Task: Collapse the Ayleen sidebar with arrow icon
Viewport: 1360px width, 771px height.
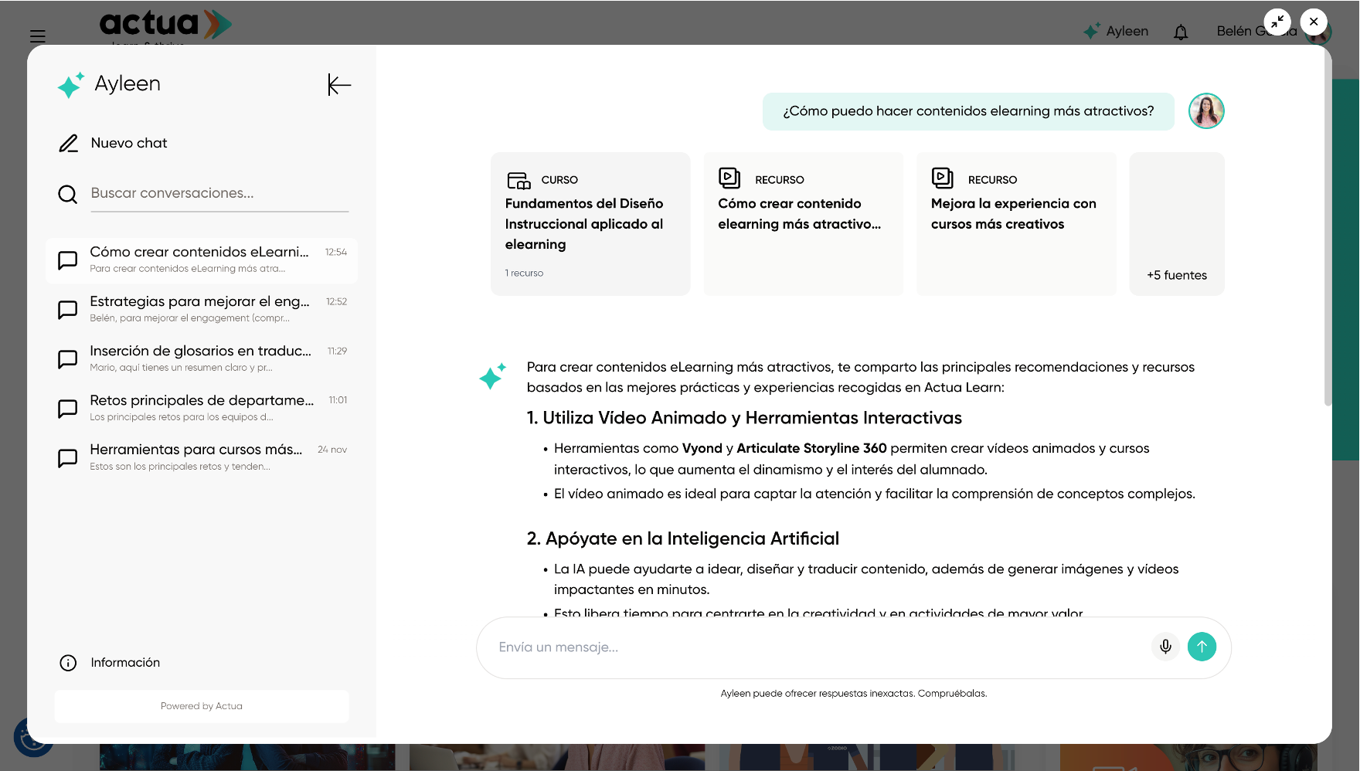Action: tap(338, 85)
